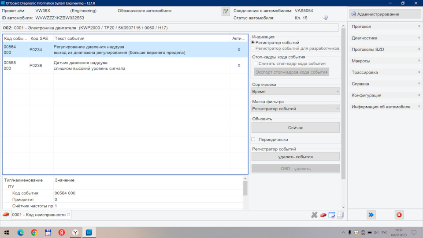Screen dimensions: 423x238
Task: Select fault row P0238
Action: point(125,66)
